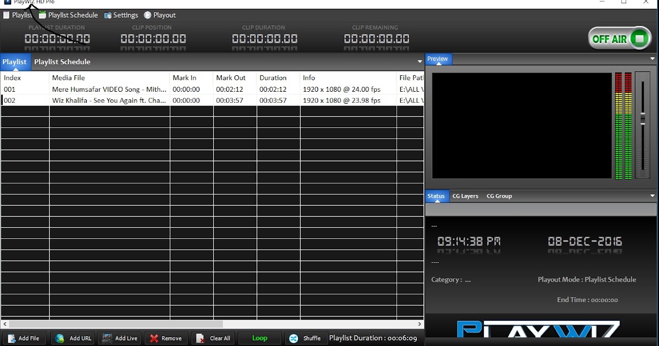Click the Add File icon
This screenshot has width=659, height=346.
coord(10,338)
